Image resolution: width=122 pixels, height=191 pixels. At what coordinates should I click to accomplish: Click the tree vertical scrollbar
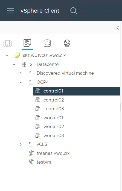pos(121,107)
